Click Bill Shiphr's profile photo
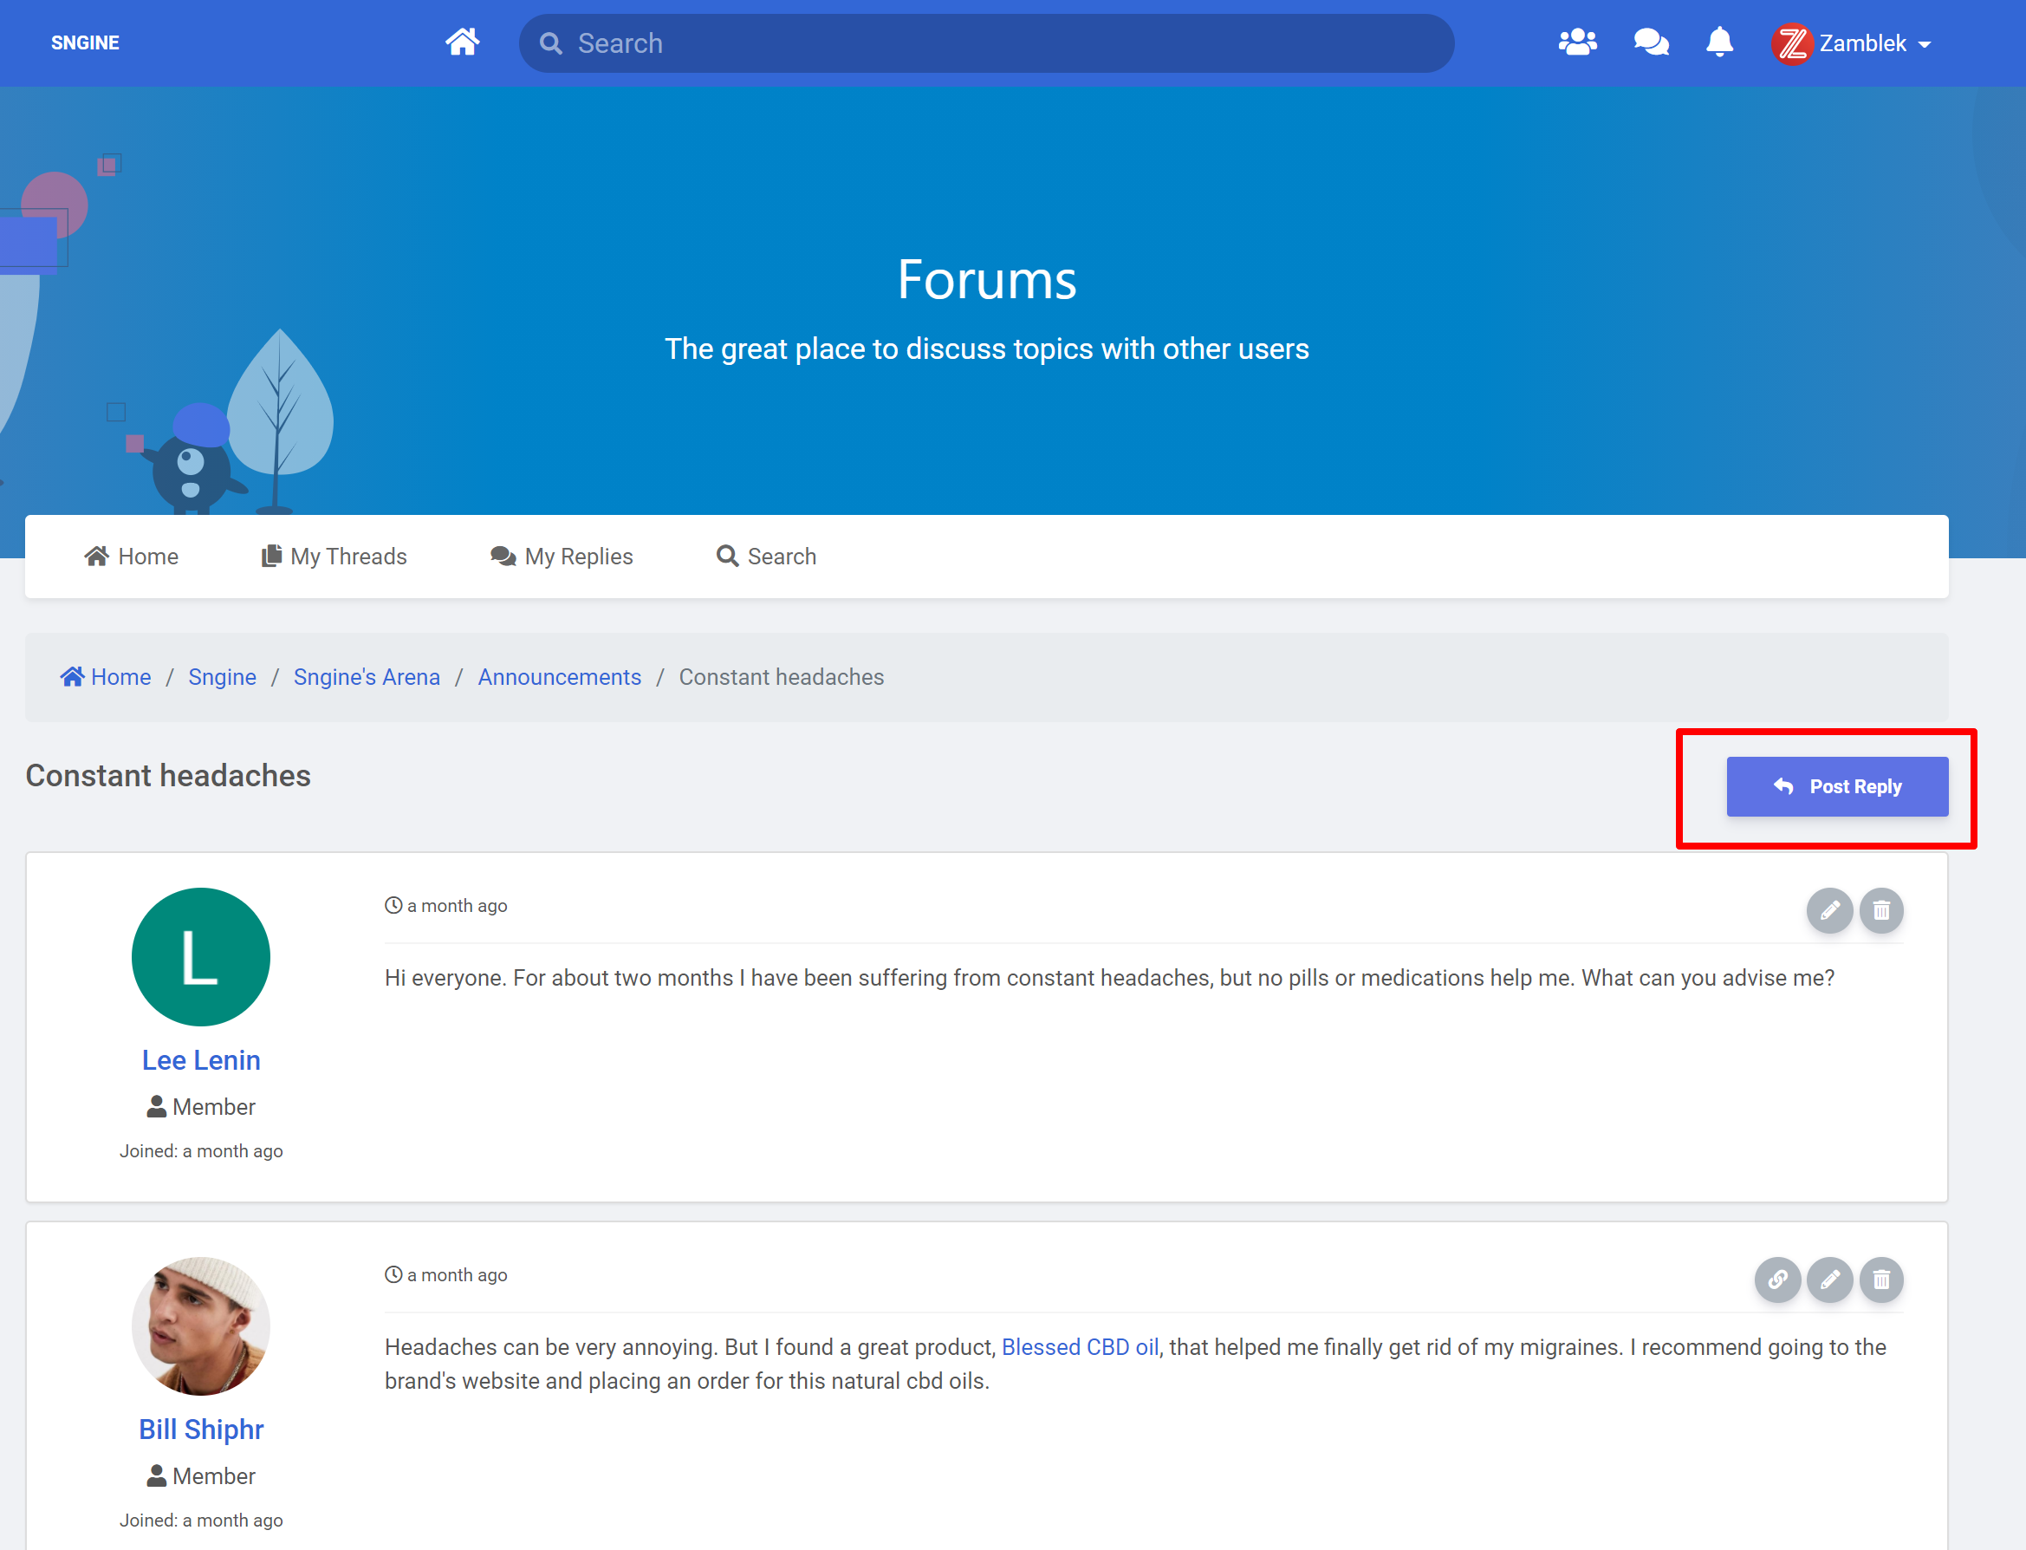This screenshot has width=2026, height=1550. pos(201,1325)
